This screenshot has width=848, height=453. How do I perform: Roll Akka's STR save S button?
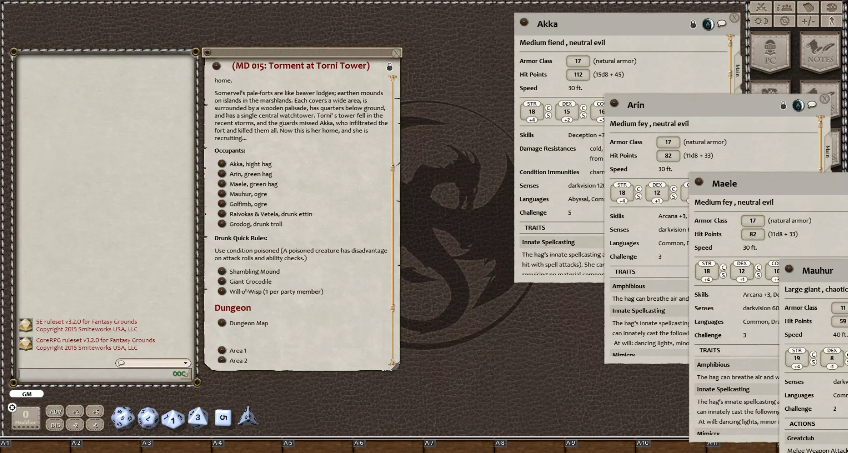point(548,116)
